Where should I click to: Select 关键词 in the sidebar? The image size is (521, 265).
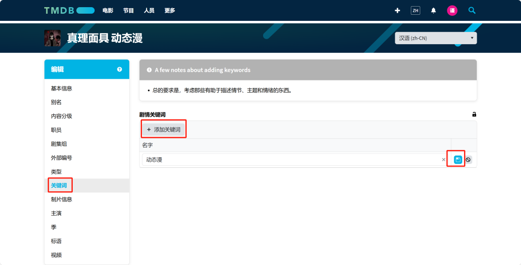(59, 186)
